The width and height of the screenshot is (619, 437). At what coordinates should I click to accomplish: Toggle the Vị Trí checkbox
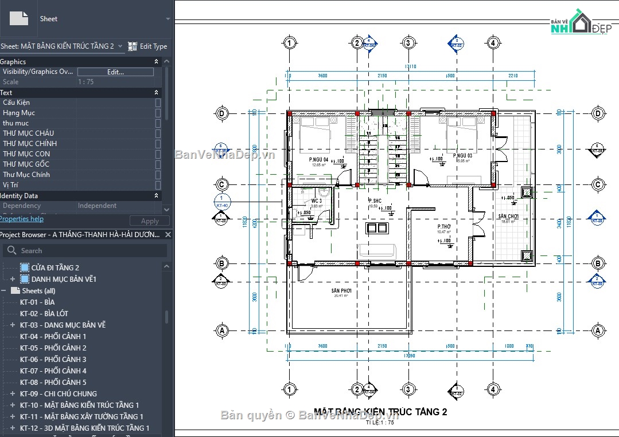pyautogui.click(x=158, y=185)
